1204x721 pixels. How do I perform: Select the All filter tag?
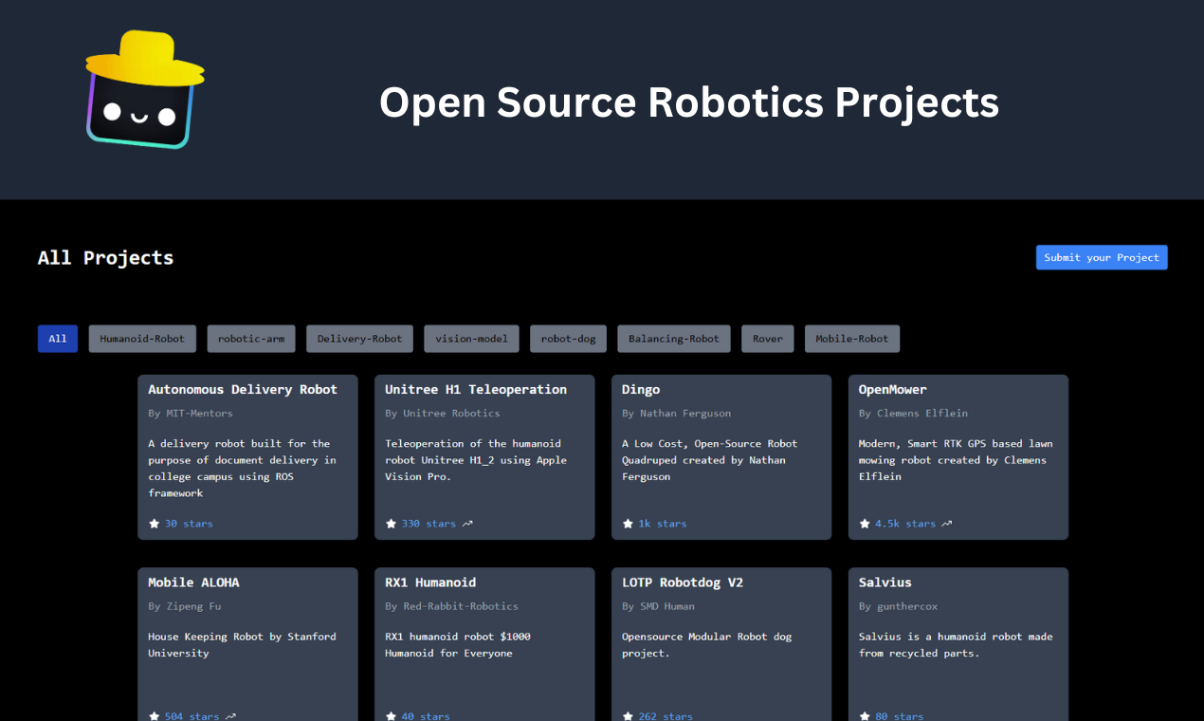point(58,339)
